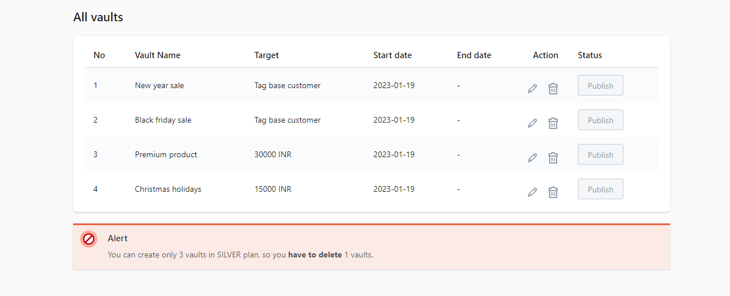Delete the Premium product vault
This screenshot has width=730, height=296.
click(x=553, y=158)
